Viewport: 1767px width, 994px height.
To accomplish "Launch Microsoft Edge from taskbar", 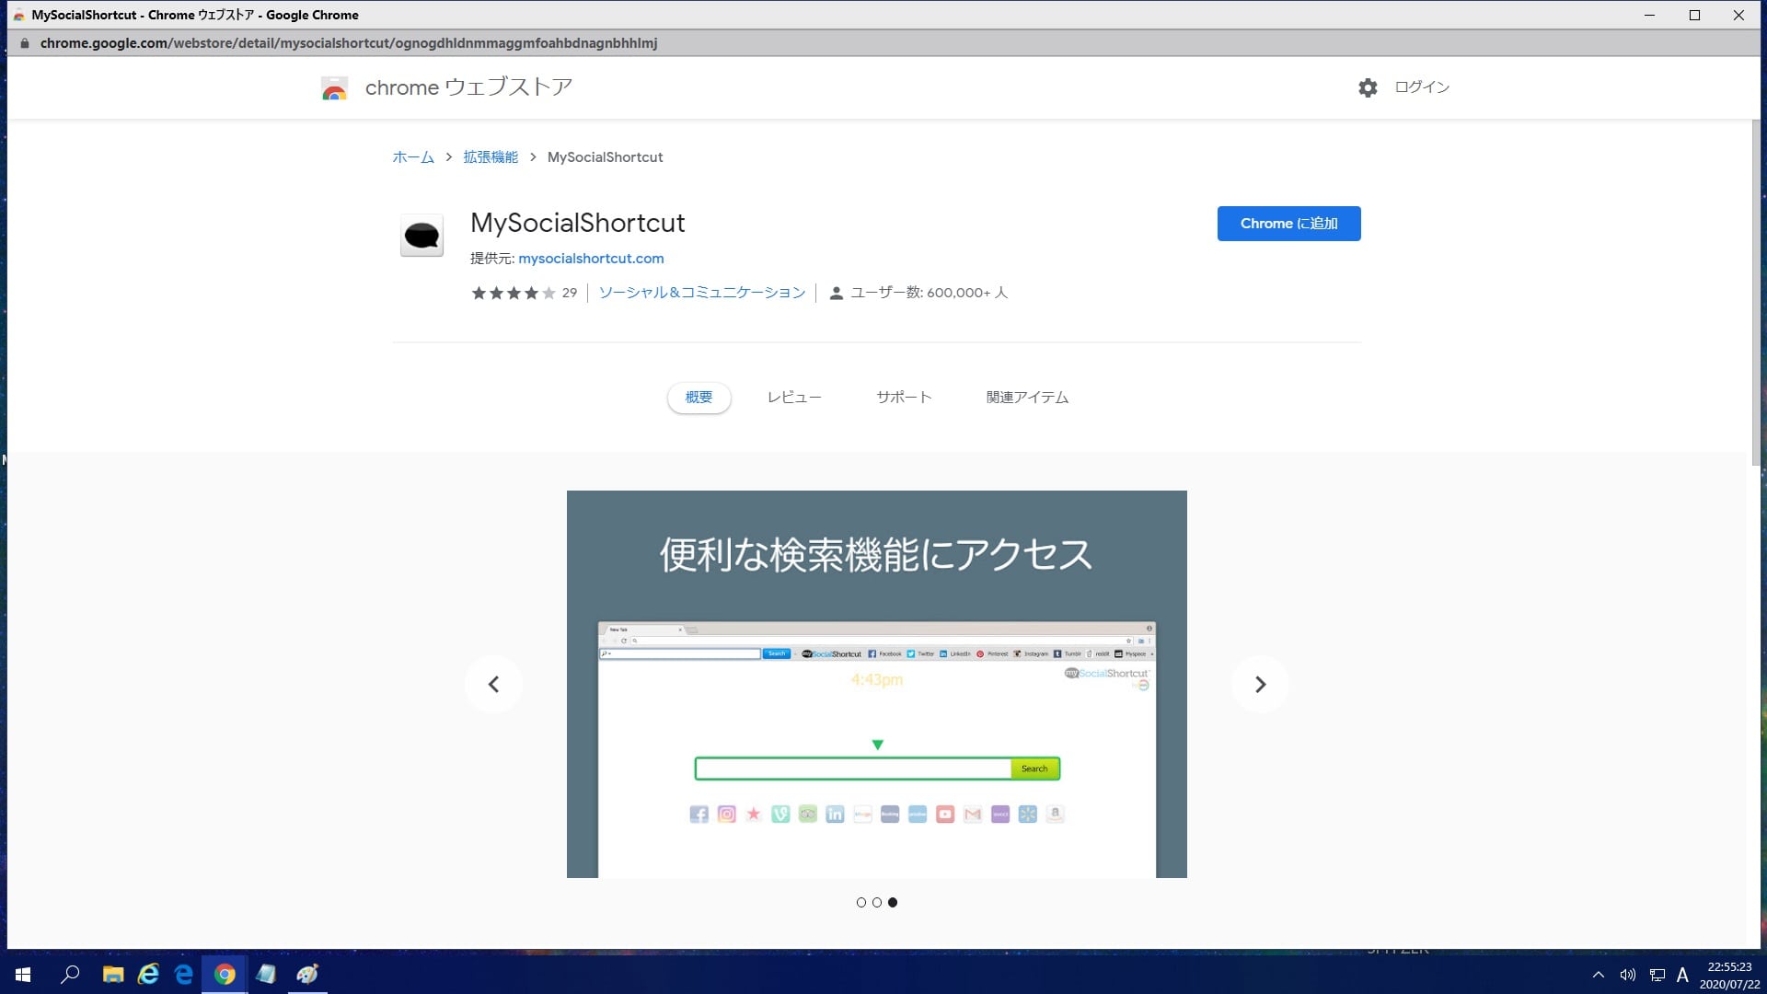I will pyautogui.click(x=184, y=974).
